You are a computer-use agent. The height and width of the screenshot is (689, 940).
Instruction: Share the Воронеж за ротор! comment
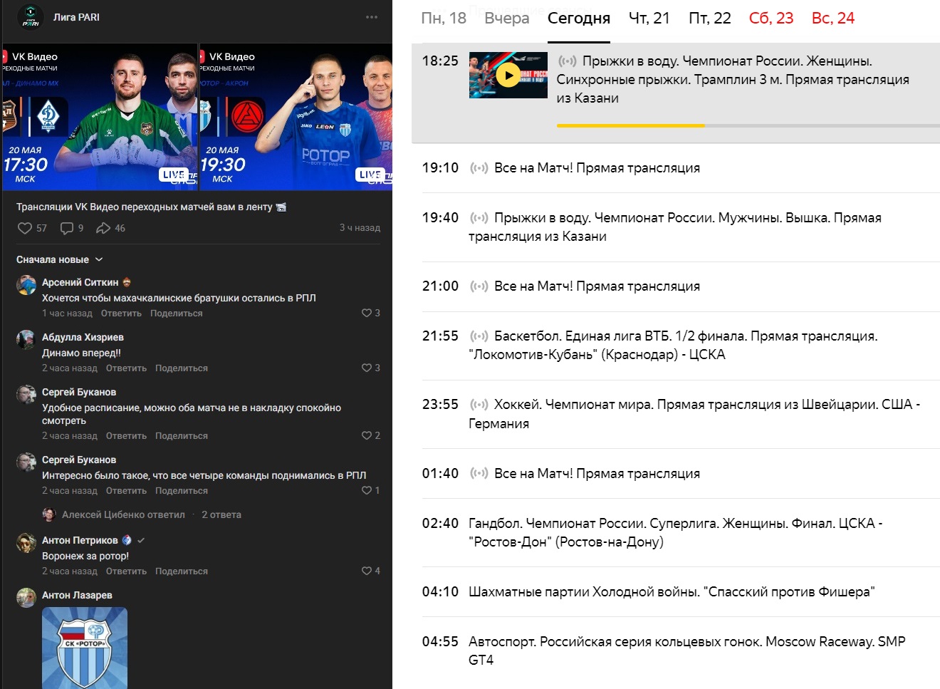coord(182,571)
